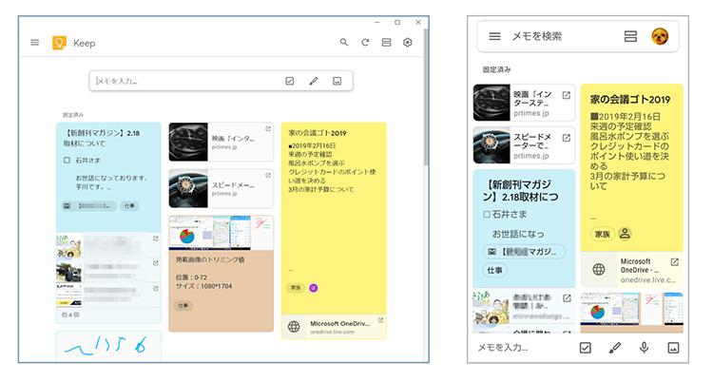Tap the mobile brush icon to draw

point(614,348)
